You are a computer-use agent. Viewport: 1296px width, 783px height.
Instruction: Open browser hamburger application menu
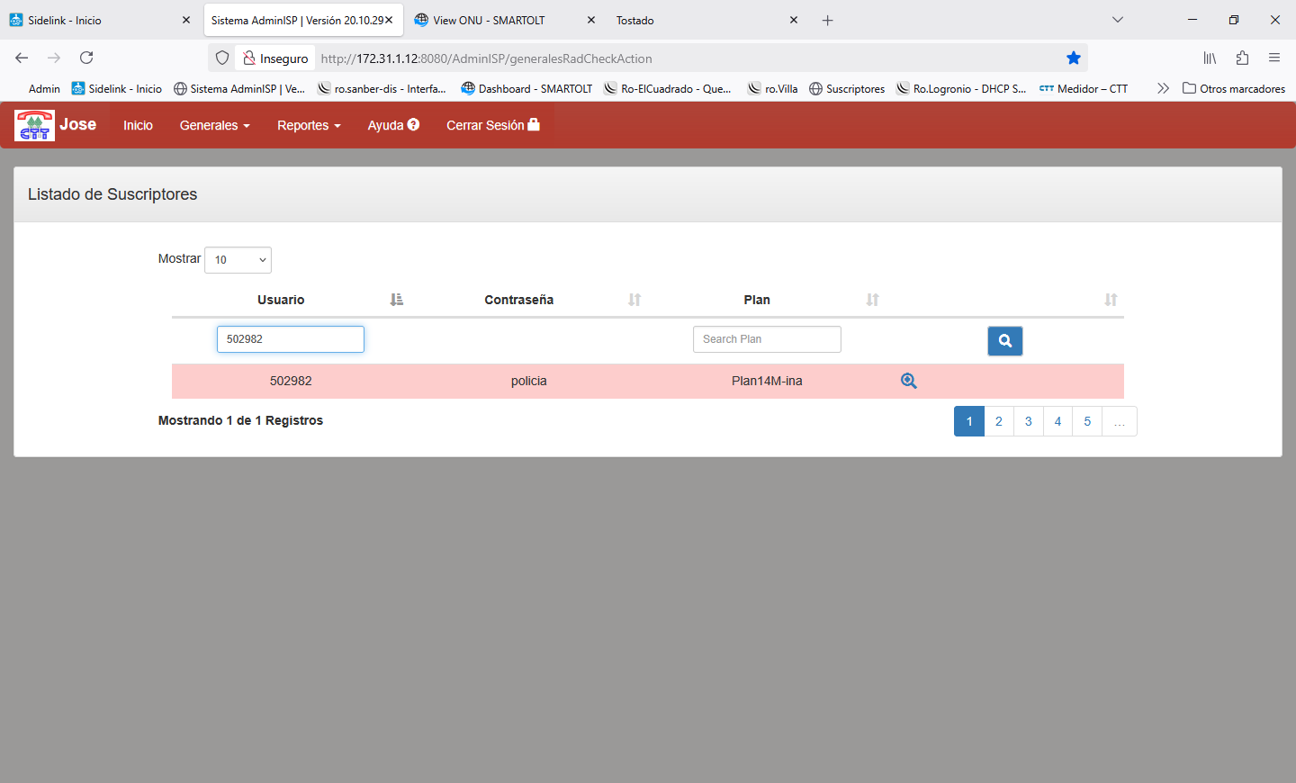(x=1273, y=58)
